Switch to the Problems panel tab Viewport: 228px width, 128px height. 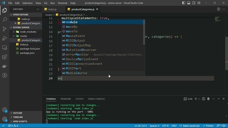(x=66, y=99)
